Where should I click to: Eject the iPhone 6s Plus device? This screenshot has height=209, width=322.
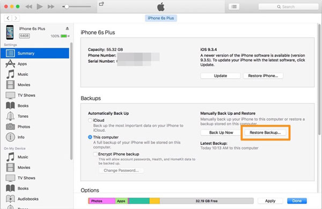pyautogui.click(x=67, y=28)
